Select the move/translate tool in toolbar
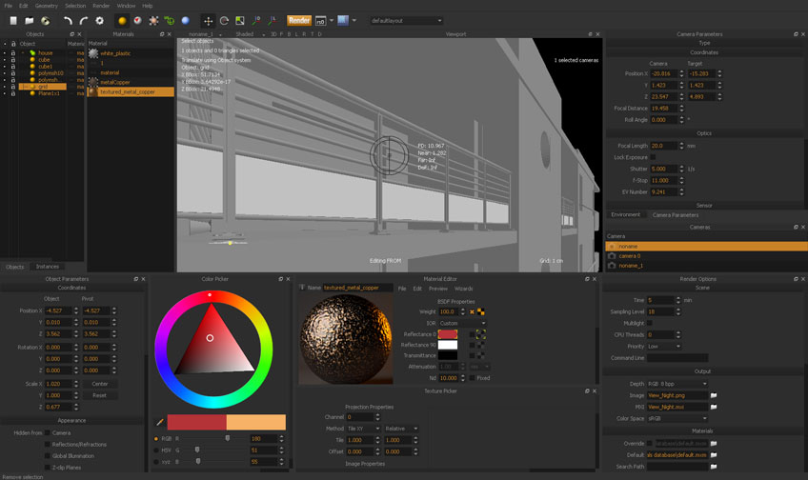Screen dimensions: 808x480 point(208,20)
